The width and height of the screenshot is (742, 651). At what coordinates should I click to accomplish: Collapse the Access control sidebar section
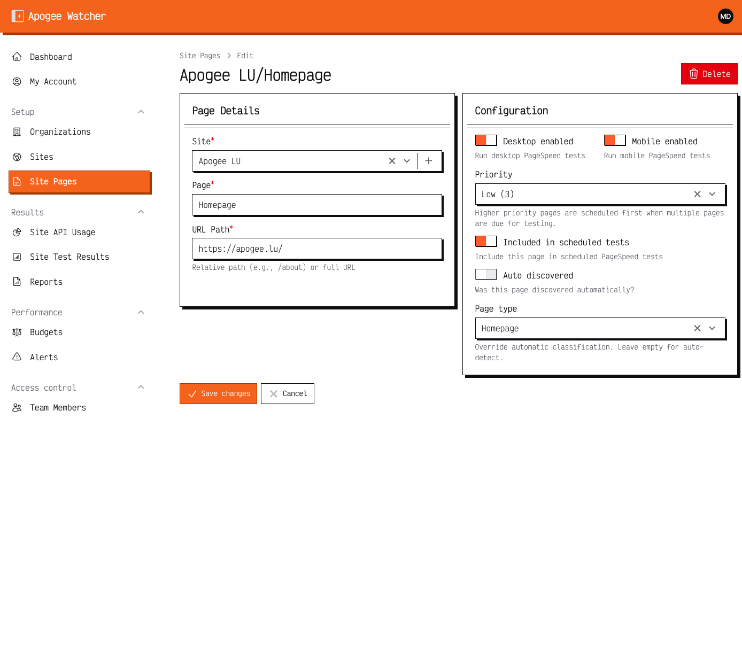[x=141, y=387]
